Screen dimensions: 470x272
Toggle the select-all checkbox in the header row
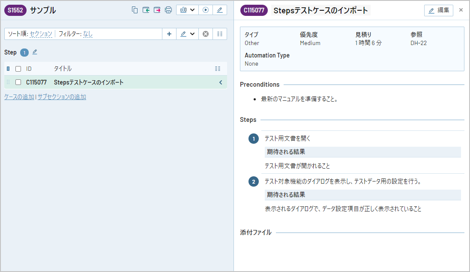coord(18,68)
